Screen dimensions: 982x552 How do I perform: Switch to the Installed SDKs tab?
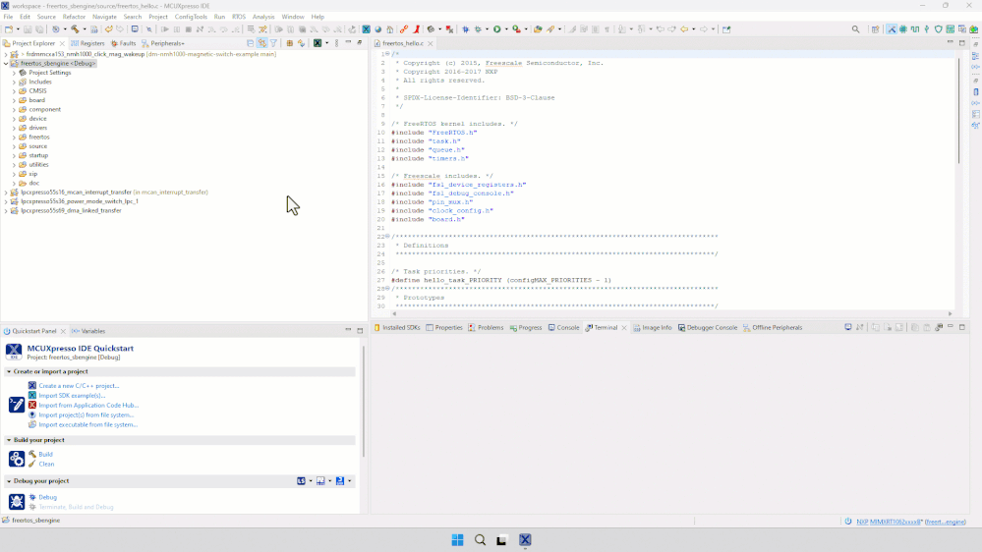click(x=397, y=327)
